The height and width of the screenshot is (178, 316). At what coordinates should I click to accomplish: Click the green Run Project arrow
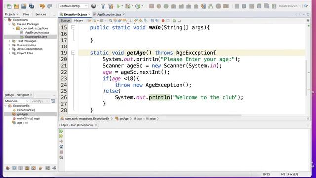click(x=118, y=6)
